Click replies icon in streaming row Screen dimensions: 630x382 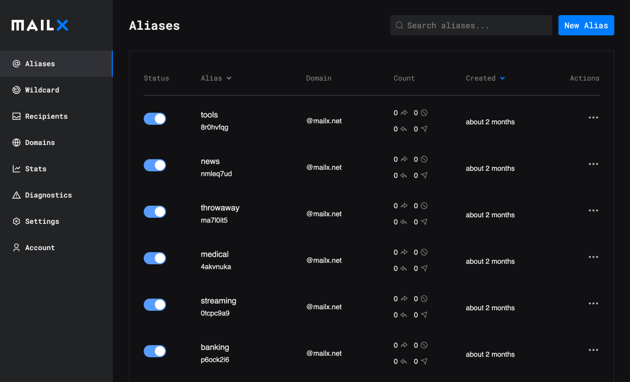(x=404, y=315)
